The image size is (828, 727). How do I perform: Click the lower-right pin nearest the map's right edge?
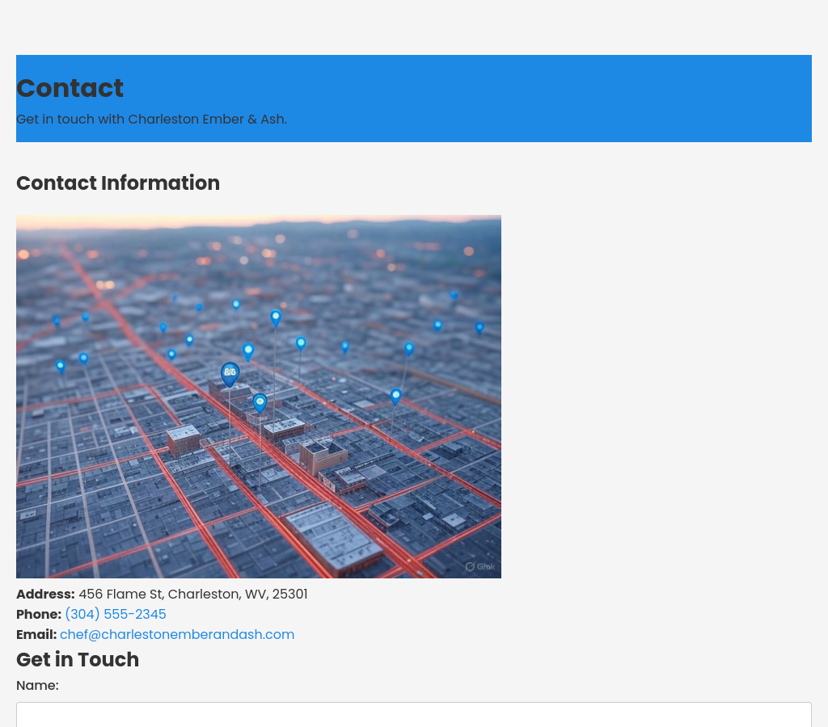pos(395,396)
